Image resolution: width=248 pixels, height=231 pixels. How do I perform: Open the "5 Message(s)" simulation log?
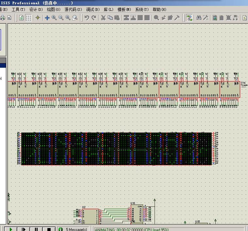coord(76,229)
